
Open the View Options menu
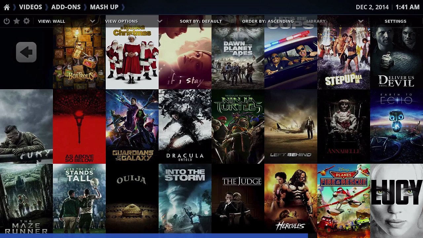pos(121,21)
